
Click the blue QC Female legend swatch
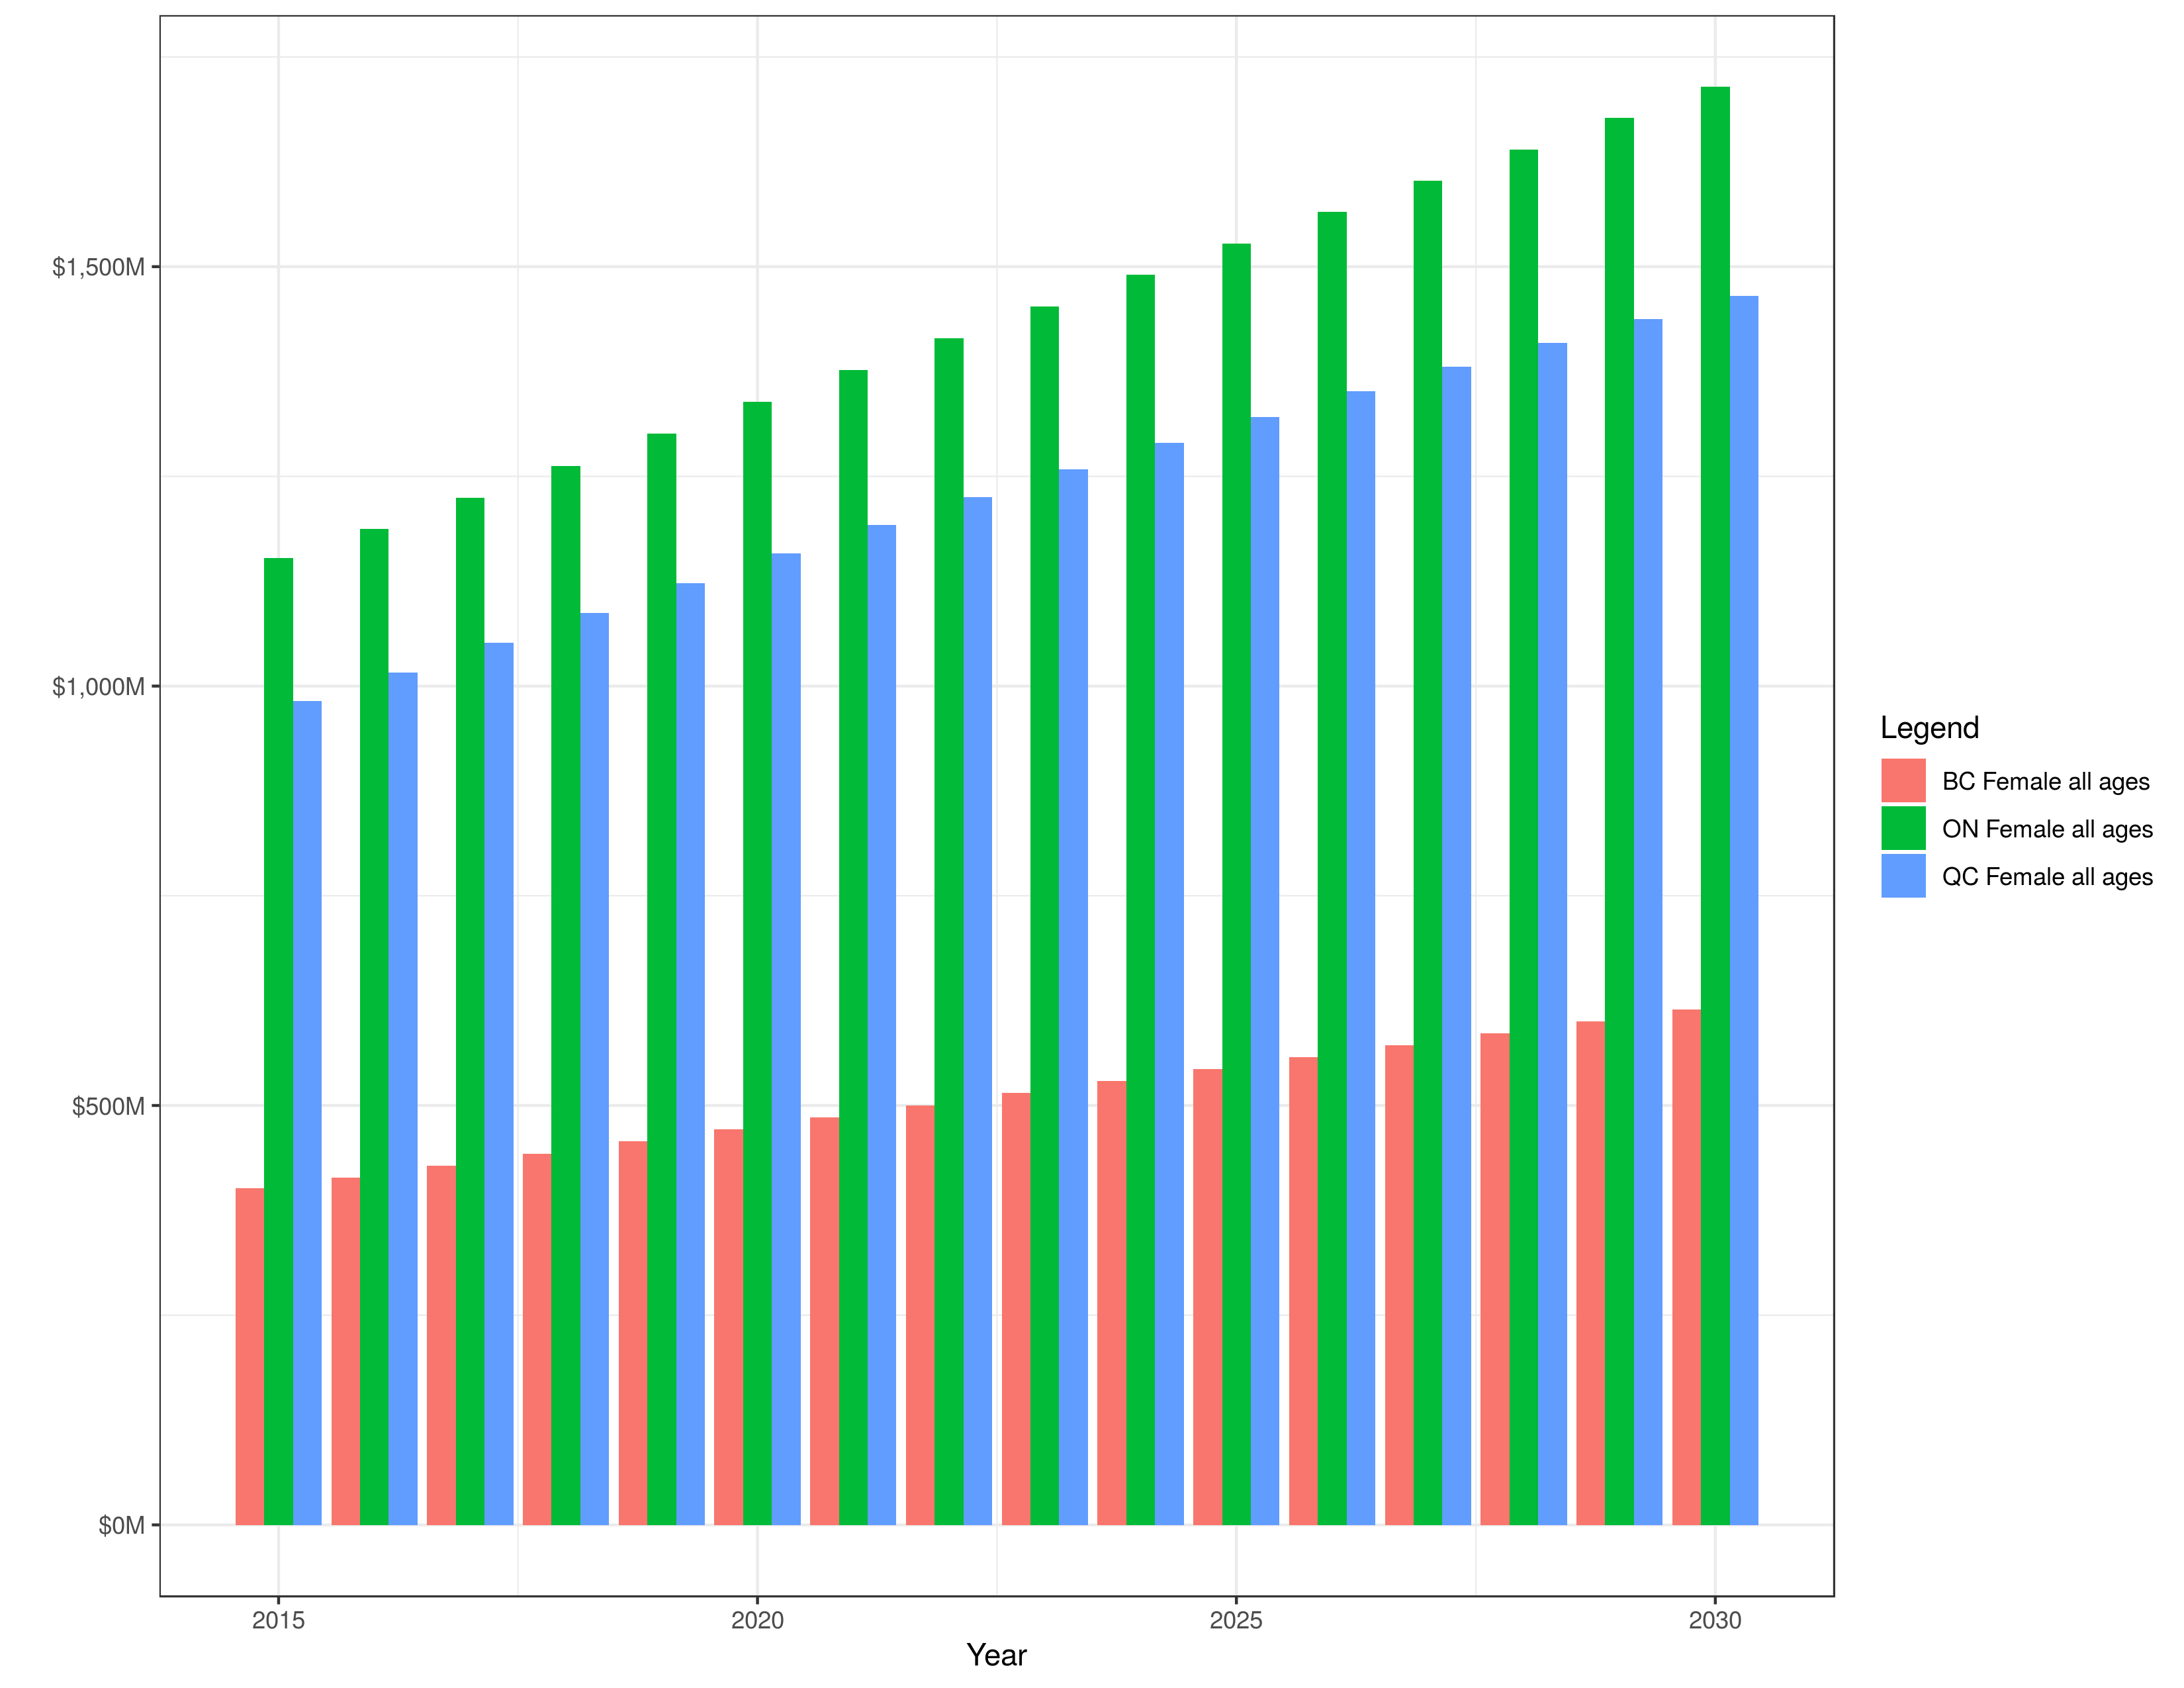coord(1903,875)
